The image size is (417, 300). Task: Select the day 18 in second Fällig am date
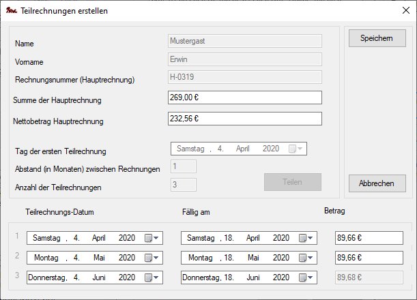(229, 258)
